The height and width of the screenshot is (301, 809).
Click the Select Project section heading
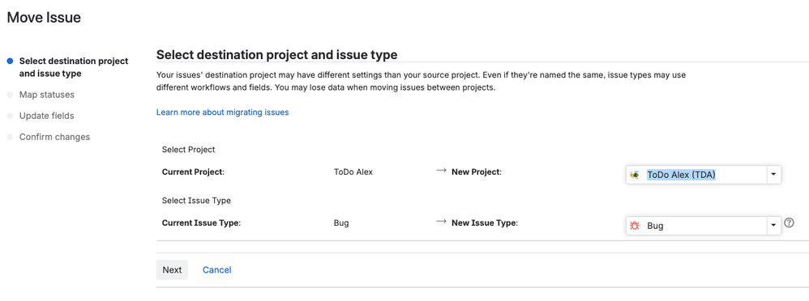(188, 150)
